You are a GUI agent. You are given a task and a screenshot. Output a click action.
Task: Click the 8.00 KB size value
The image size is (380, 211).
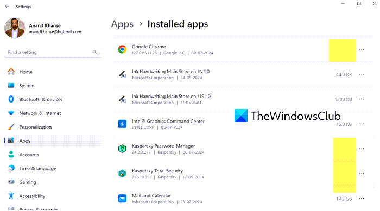344,99
